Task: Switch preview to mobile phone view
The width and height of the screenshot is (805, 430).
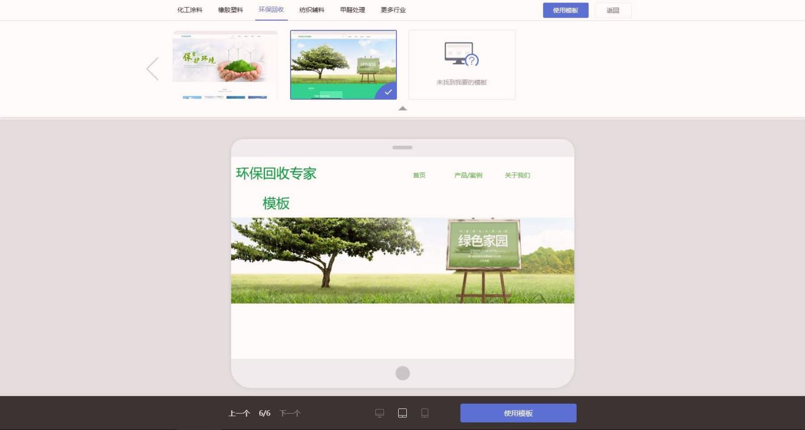Action: (x=426, y=412)
